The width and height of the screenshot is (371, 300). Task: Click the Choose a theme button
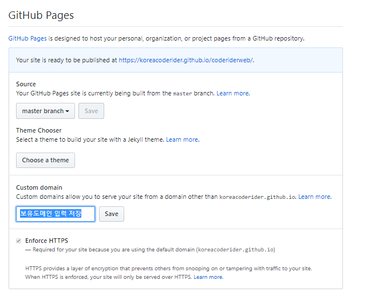(x=45, y=160)
